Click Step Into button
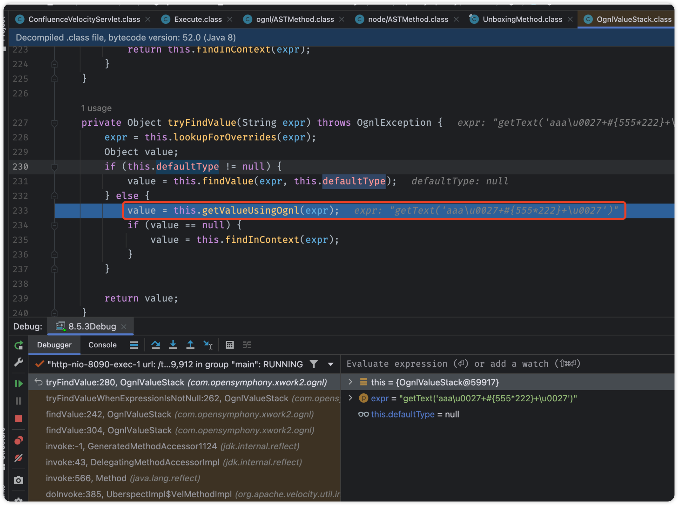The width and height of the screenshot is (678, 505). 173,345
